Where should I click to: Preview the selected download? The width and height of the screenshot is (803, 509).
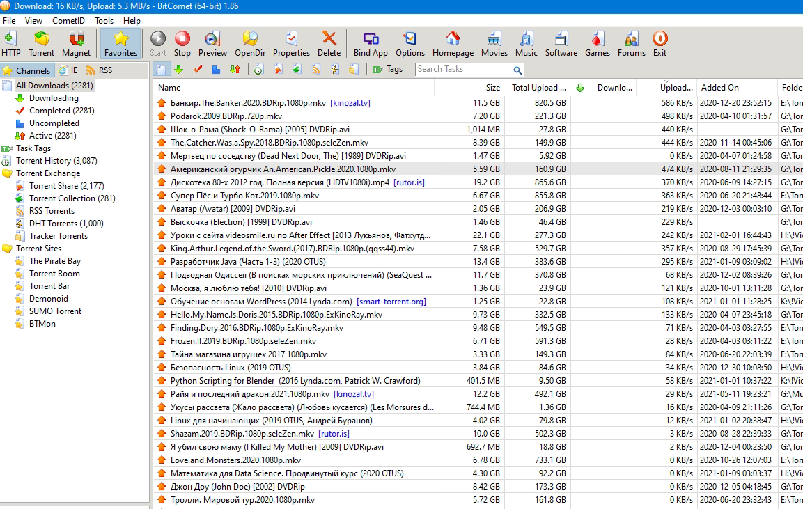pyautogui.click(x=212, y=44)
